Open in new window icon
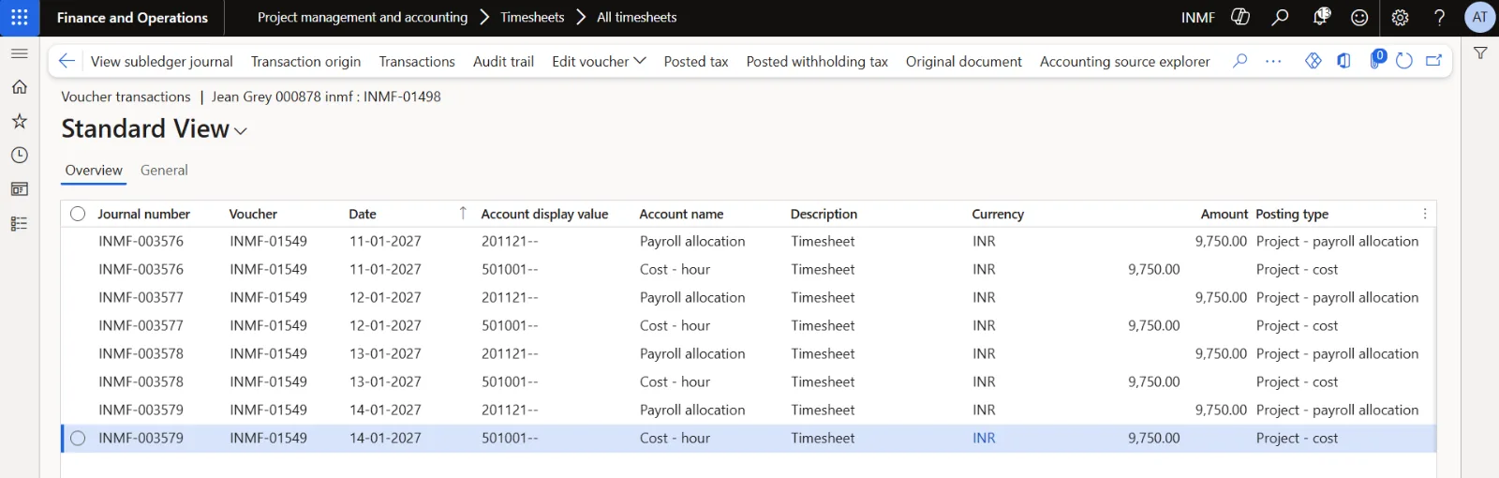This screenshot has height=478, width=1499. 1433,61
